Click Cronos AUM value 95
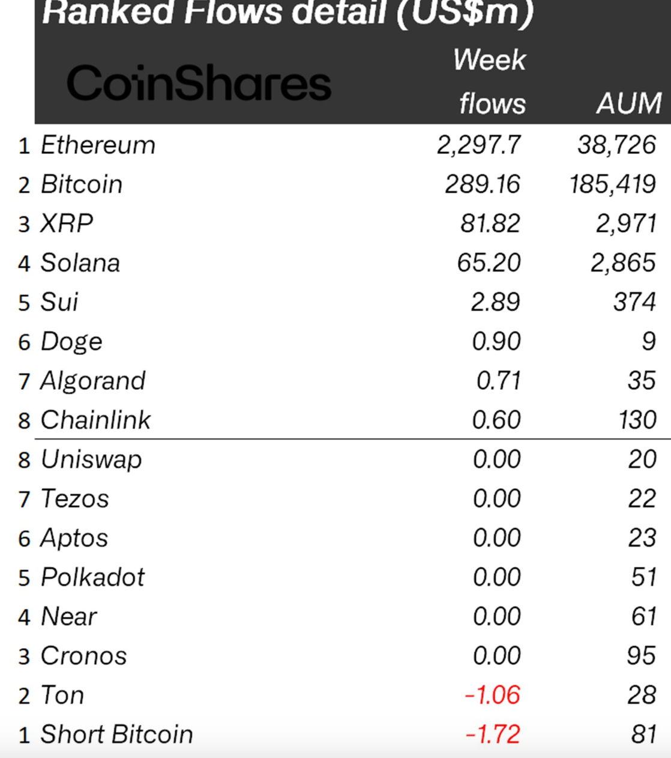 point(641,656)
